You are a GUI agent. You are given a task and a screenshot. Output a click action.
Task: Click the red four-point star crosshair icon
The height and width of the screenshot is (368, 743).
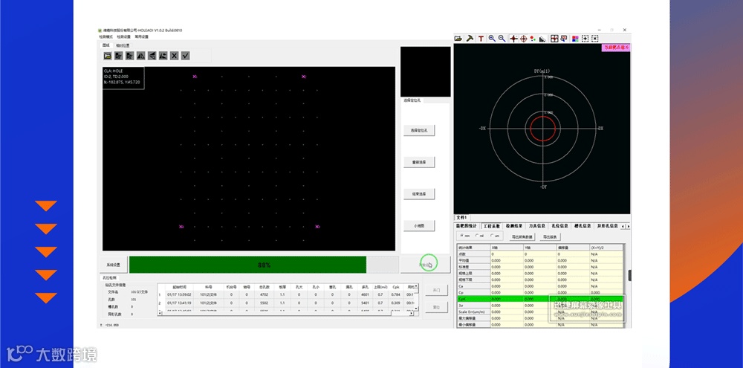coord(513,39)
